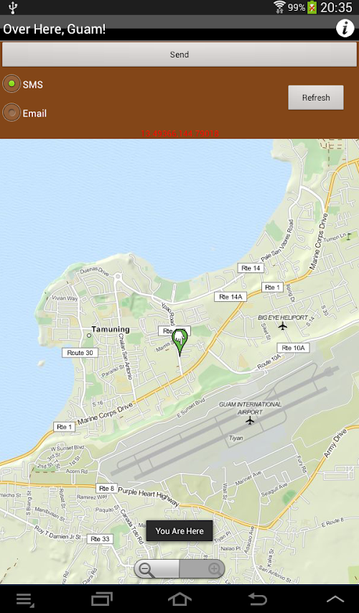Send the current location
Image resolution: width=359 pixels, height=613 pixels.
pos(179,55)
